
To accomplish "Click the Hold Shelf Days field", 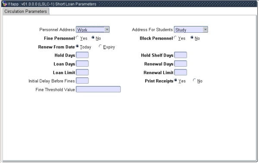I will tap(180, 55).
